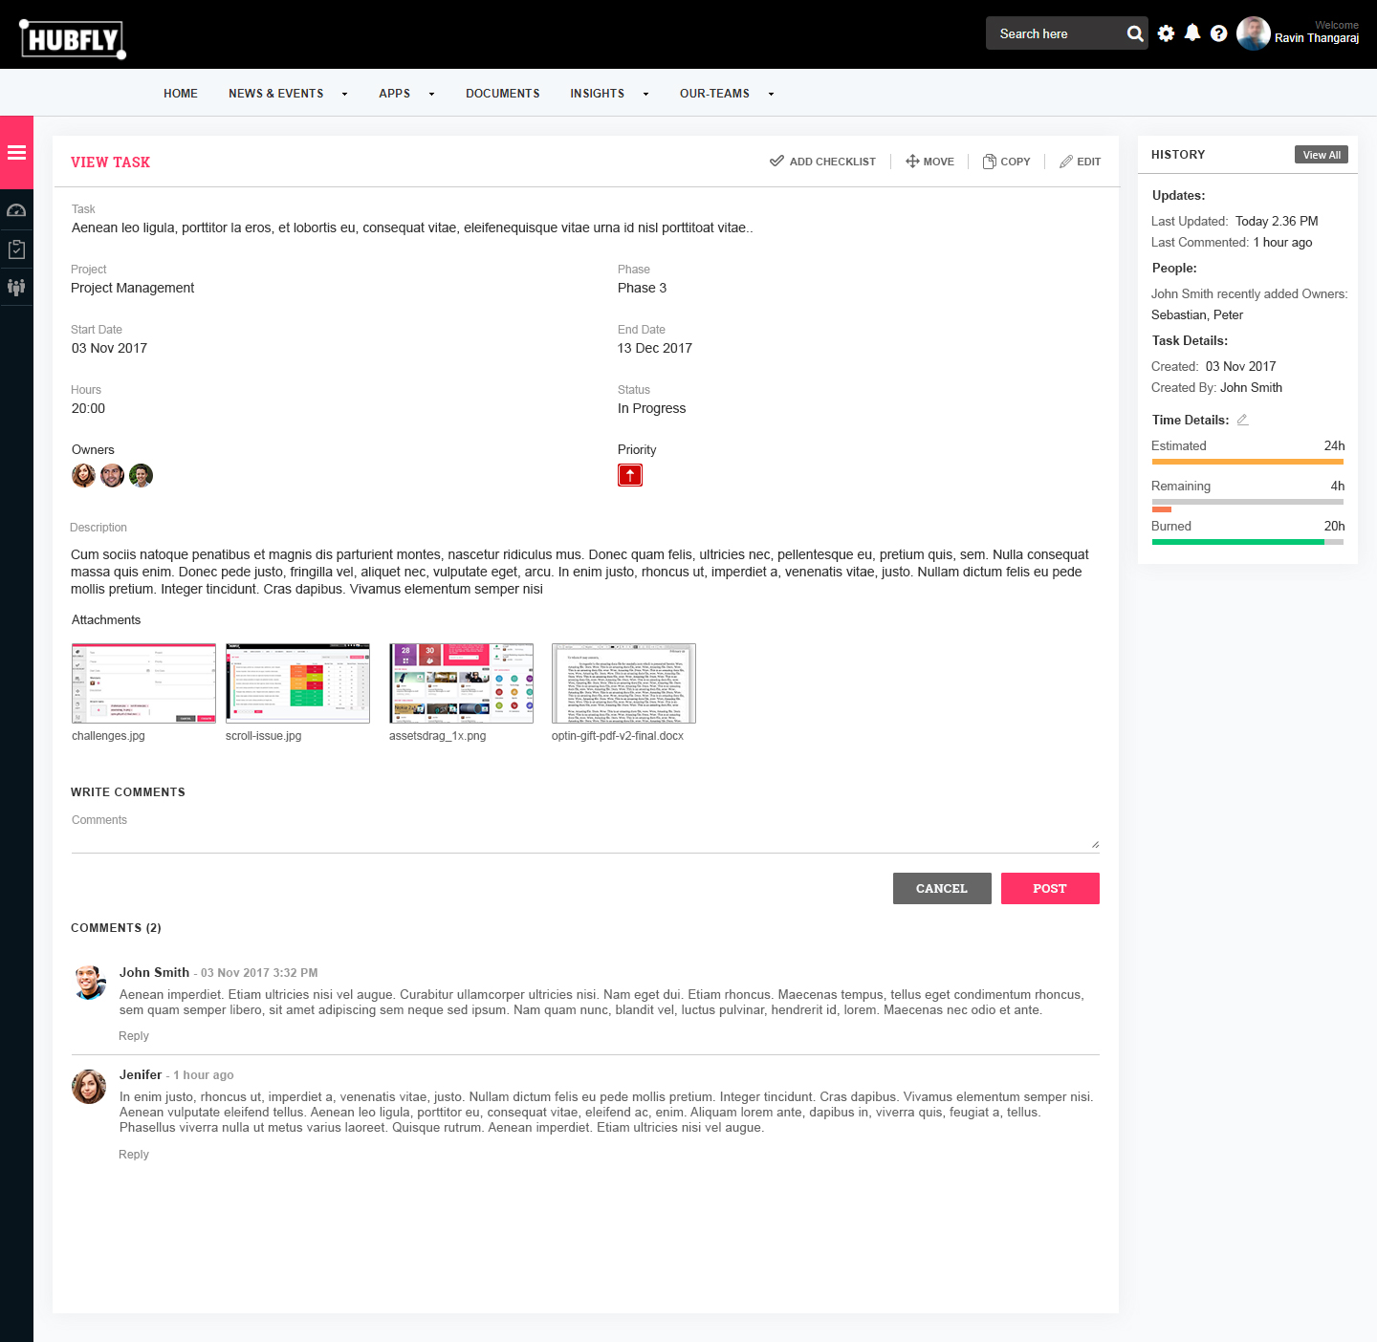
Task: Click Sebastian, Peter owners text
Action: [x=1197, y=314]
